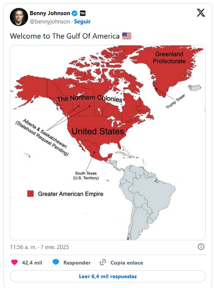Image resolution: width=214 pixels, height=288 pixels.
Task: Like the tweet with heart icon
Action: point(14,262)
